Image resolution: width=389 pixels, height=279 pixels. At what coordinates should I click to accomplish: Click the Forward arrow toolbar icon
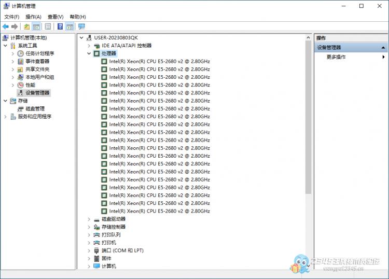click(15, 26)
